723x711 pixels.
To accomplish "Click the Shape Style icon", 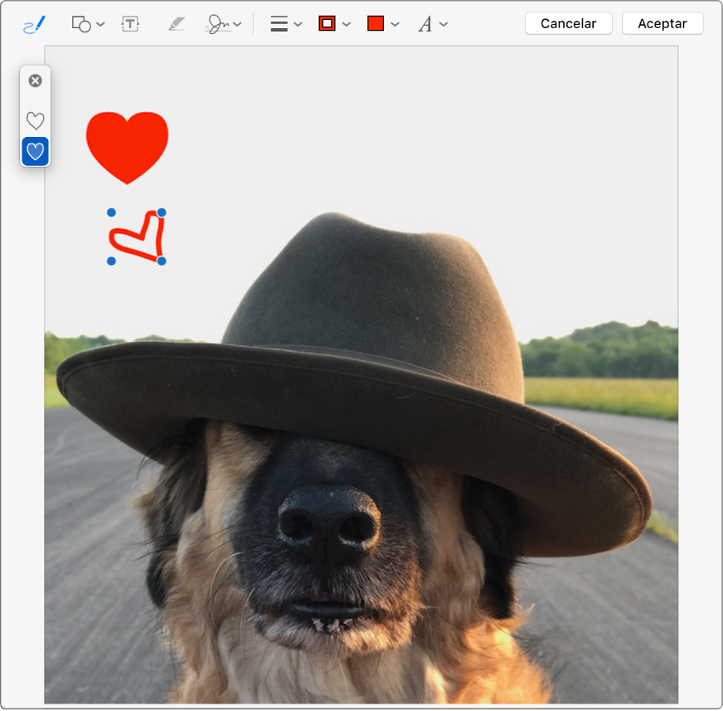I will click(x=279, y=23).
